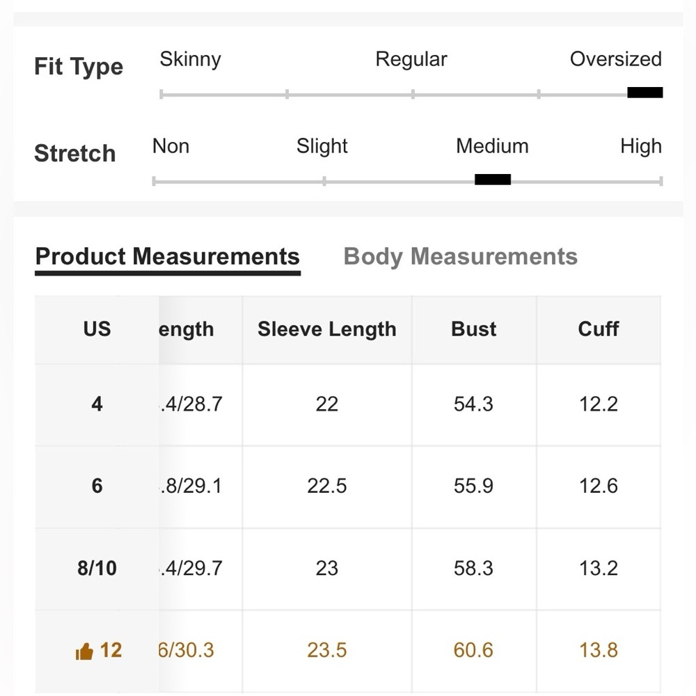Click the Non stretch label
This screenshot has height=696, width=696.
pos(171,146)
